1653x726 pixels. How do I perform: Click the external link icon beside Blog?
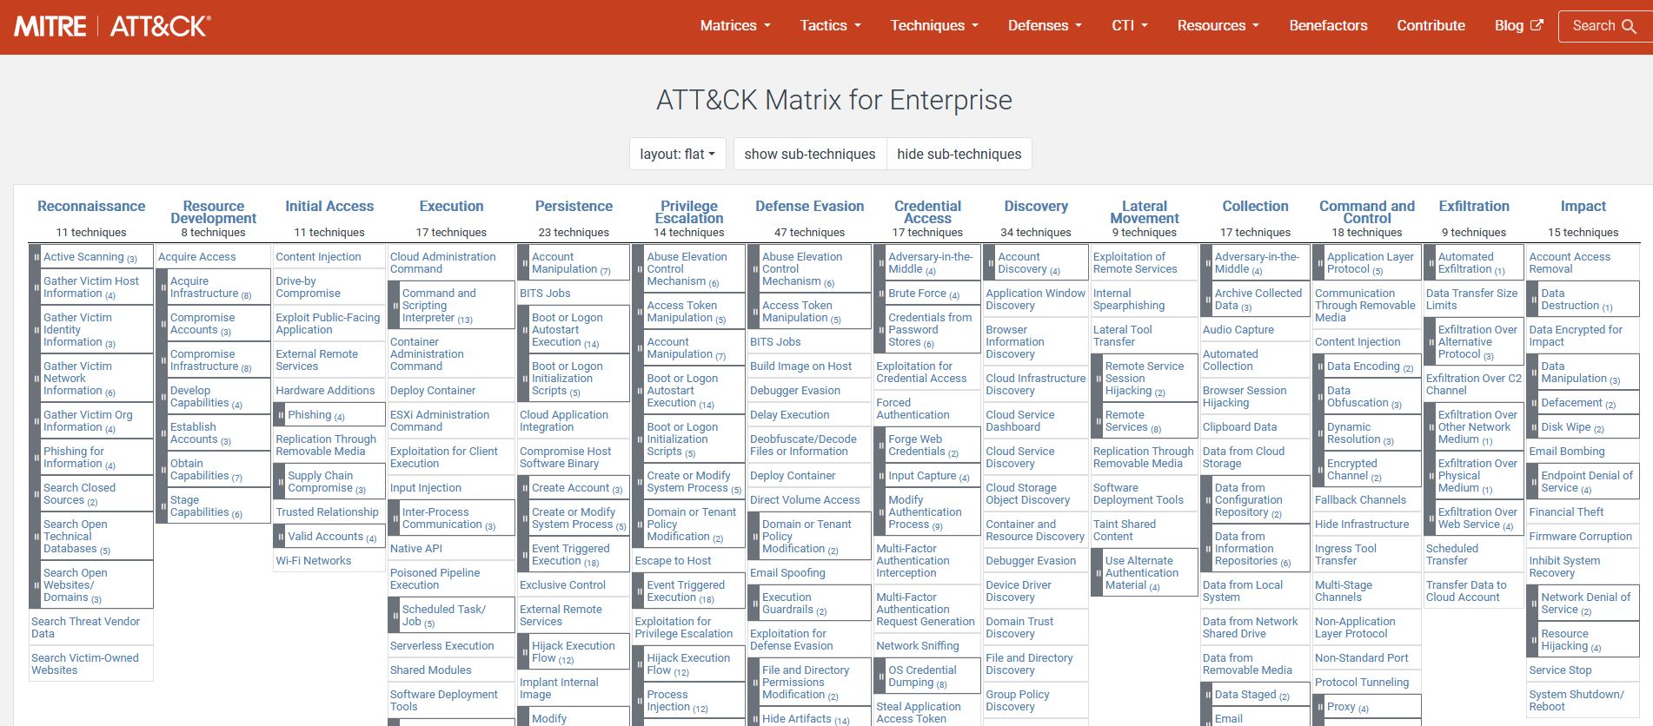pos(1537,25)
